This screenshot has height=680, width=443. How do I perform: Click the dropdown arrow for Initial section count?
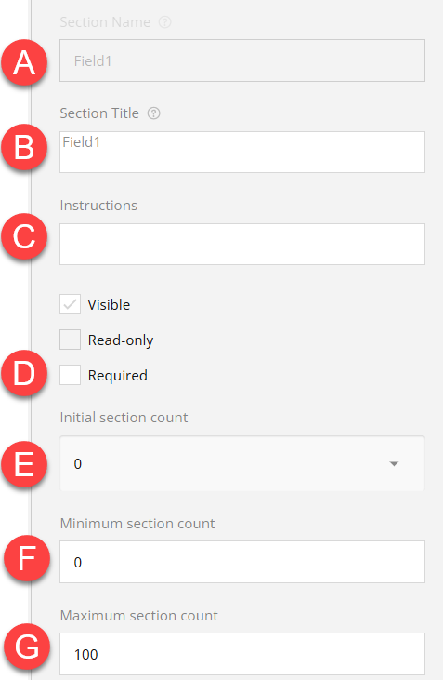(x=394, y=464)
